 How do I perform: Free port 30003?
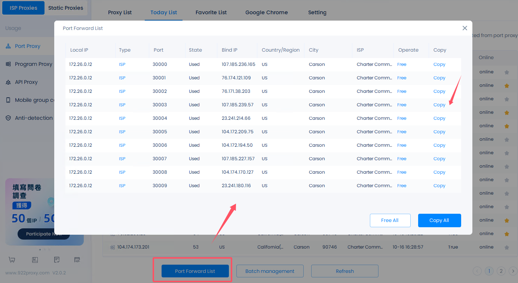point(402,105)
